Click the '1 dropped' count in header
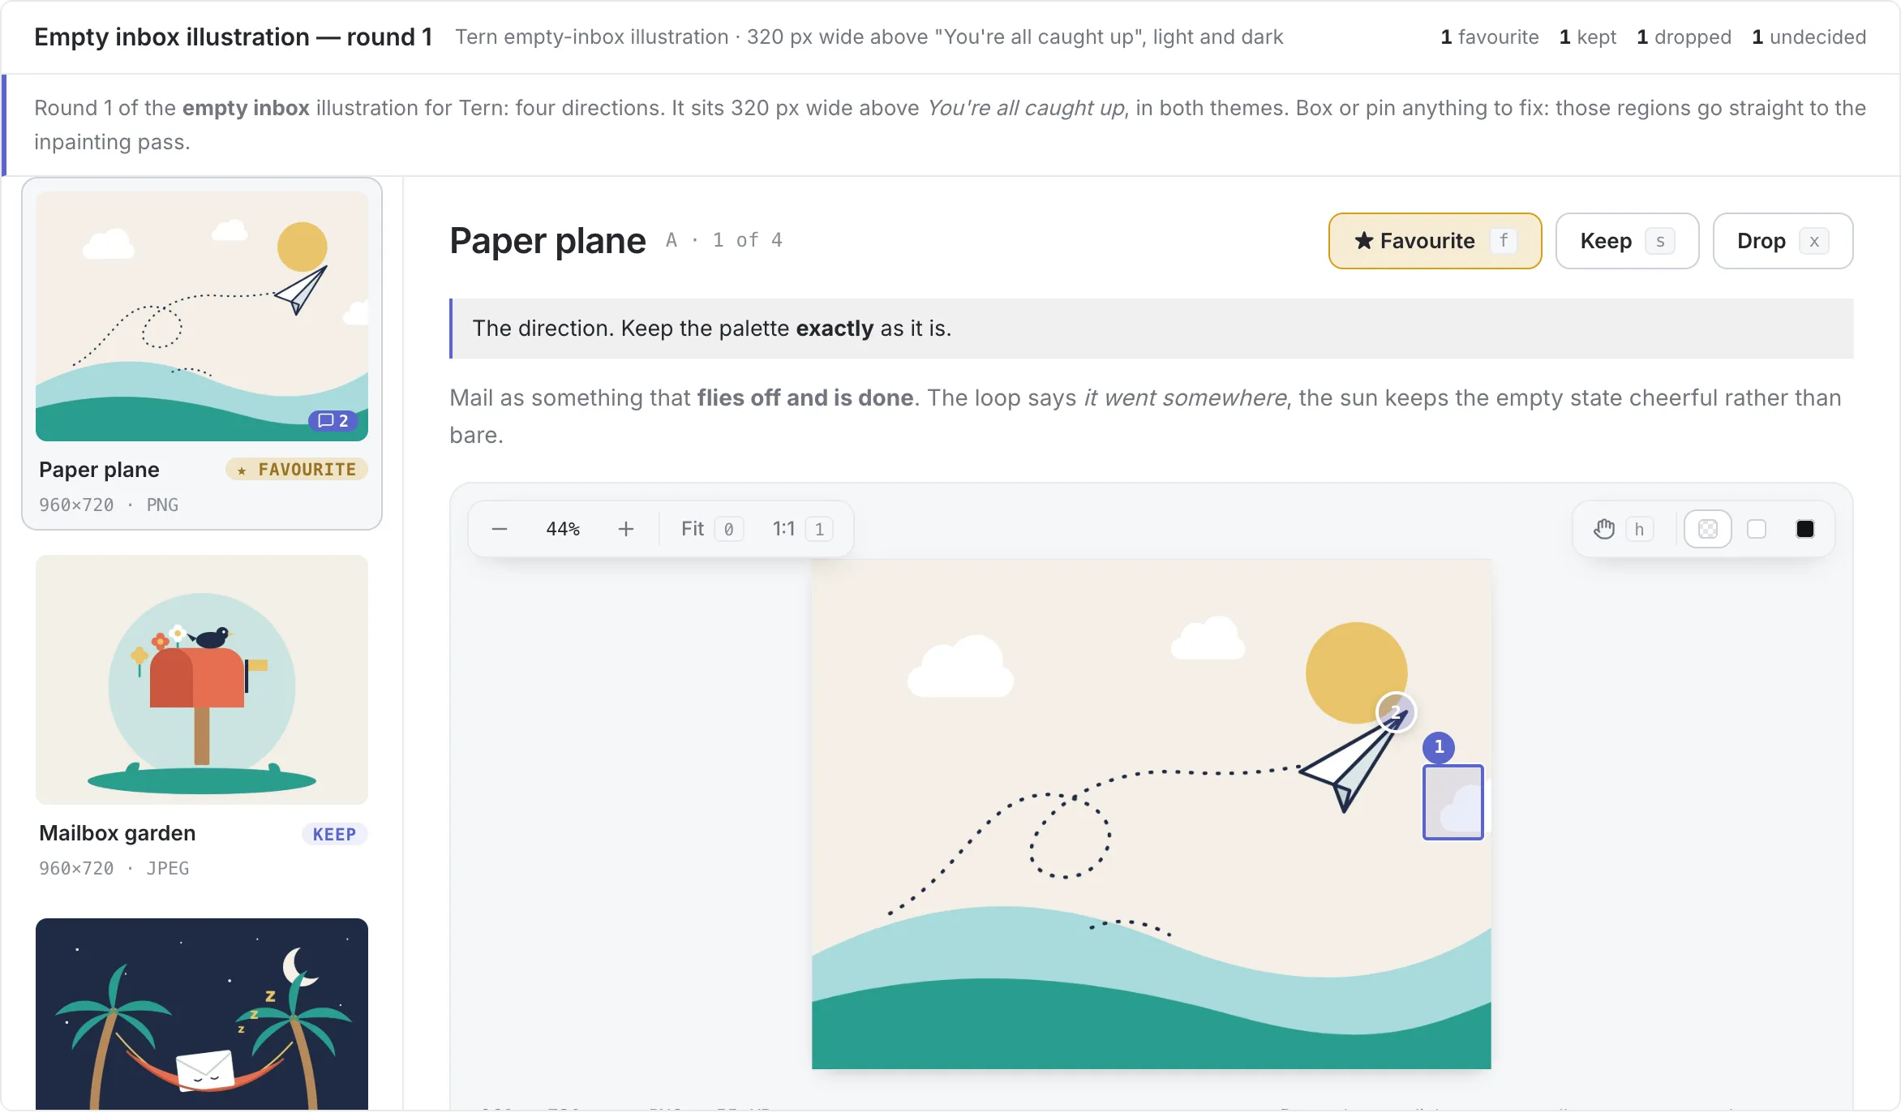Screen dimensions: 1901x1113 (1684, 37)
